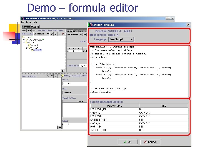200x150 pixels.
Task: Click binoculars icon at bottom of Direct Instances list
Action: pyautogui.click(x=59, y=127)
